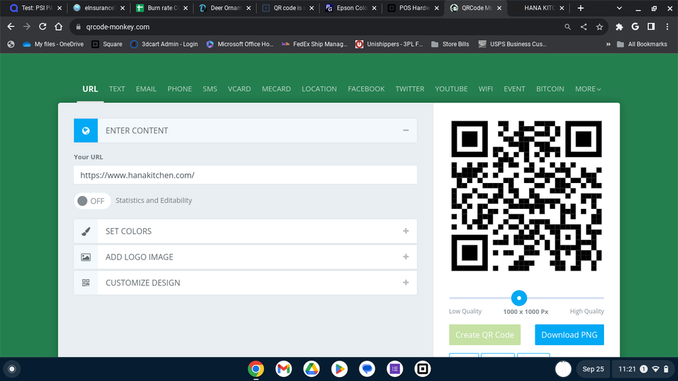The width and height of the screenshot is (678, 381).
Task: Open the Store Bills bookmark folder
Action: click(450, 44)
